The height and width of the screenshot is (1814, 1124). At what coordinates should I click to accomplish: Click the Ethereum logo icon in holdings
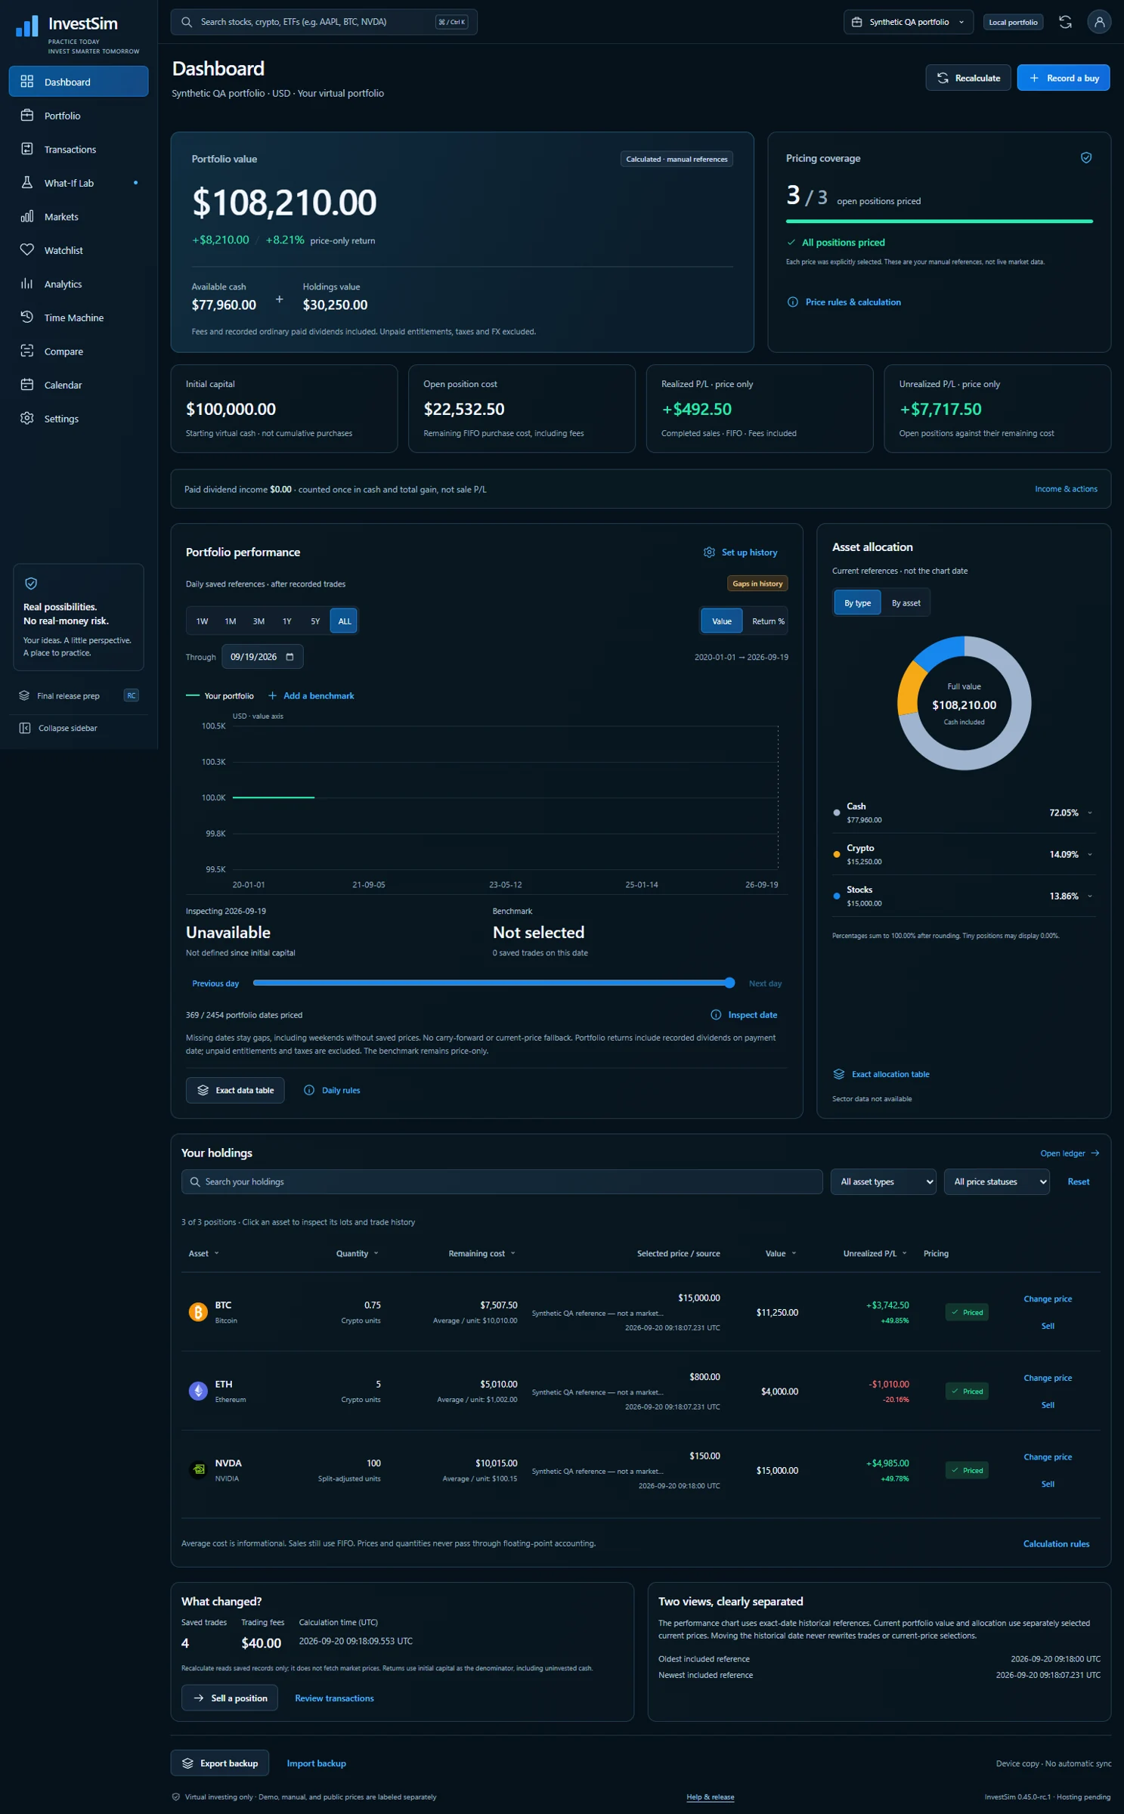(198, 1391)
